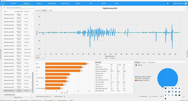Switch to the COMPARISON tab
188x101 pixels.
coord(52,4)
